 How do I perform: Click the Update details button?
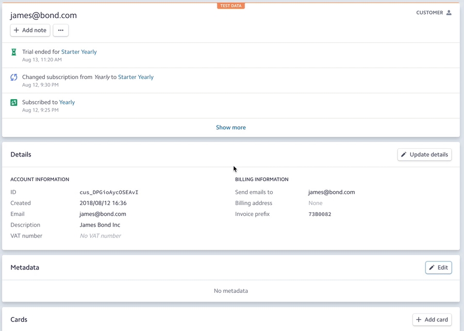[x=424, y=154]
